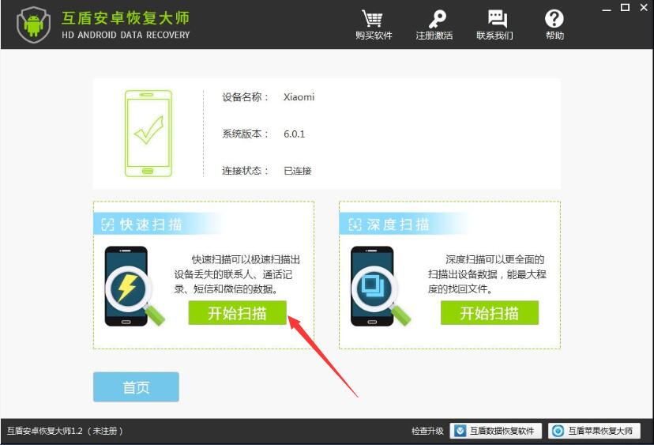Open 互盾数据恢复软件 in status bar
This screenshot has width=654, height=445.
pos(495,431)
